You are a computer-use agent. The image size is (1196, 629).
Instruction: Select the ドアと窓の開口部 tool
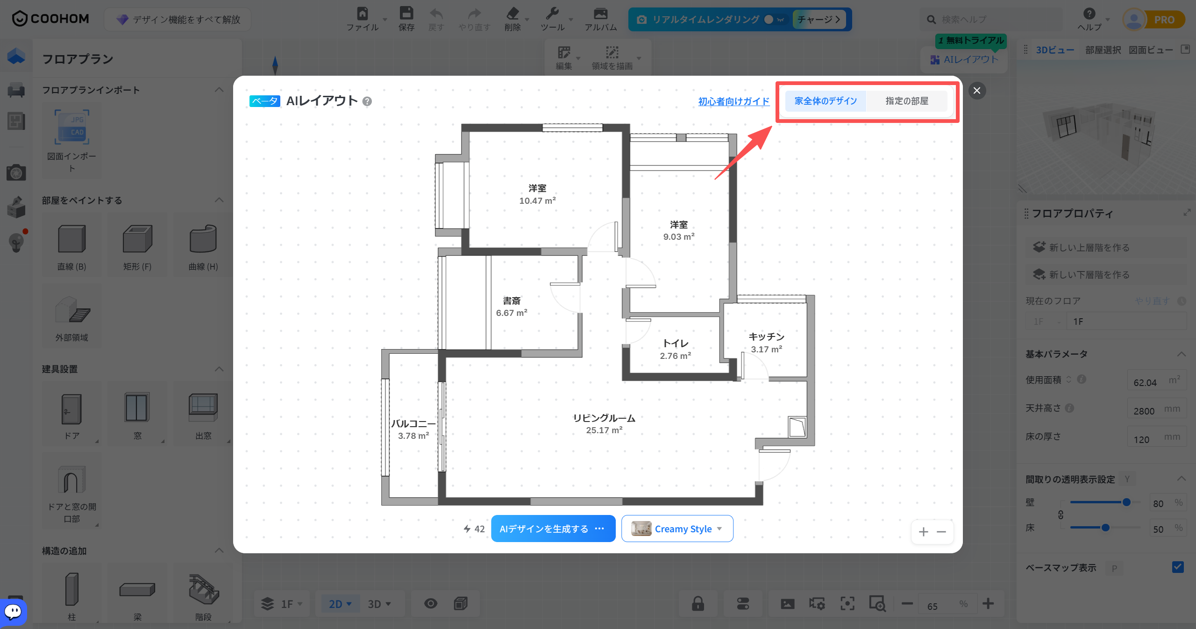(x=71, y=491)
